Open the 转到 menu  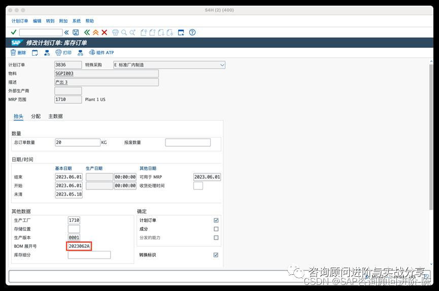[x=50, y=21]
